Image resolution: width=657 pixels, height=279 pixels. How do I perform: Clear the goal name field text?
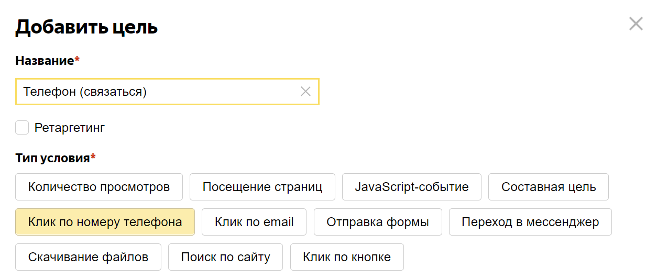[305, 92]
